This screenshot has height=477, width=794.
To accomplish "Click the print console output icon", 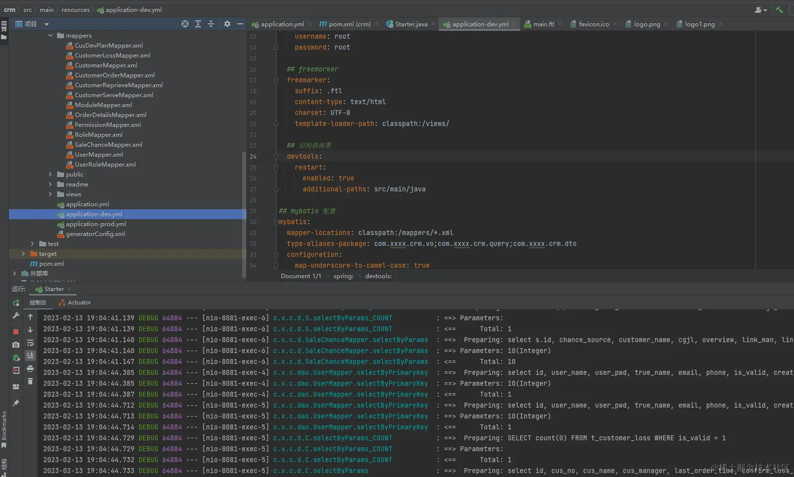I will click(30, 368).
